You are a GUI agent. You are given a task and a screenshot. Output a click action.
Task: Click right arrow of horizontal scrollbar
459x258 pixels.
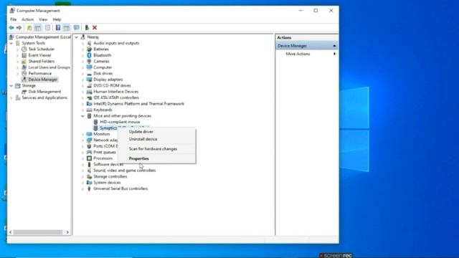67,232
